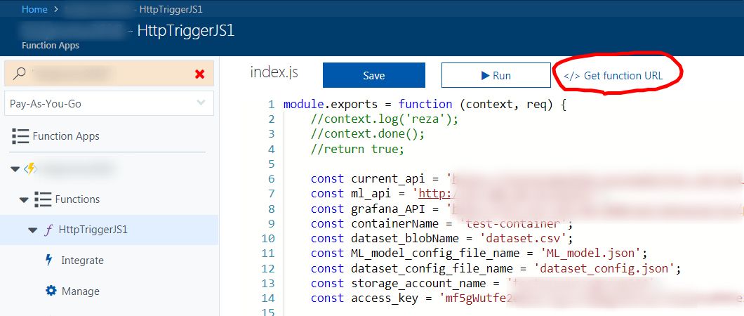Click the //return true; comment line

pos(358,149)
